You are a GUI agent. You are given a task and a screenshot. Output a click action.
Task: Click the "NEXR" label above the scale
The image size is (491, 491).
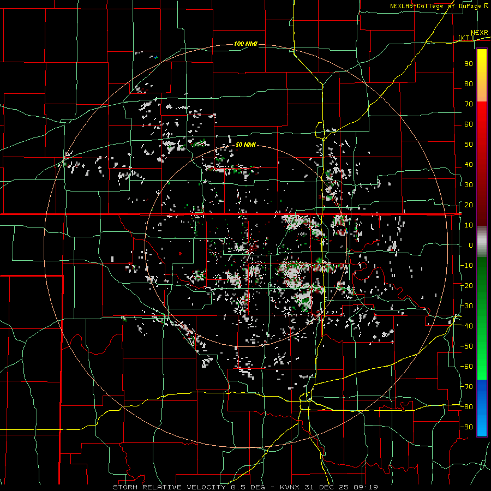[x=480, y=33]
